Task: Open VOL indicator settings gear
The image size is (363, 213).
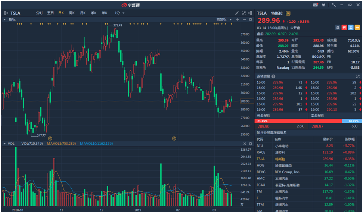Action: click(x=250, y=144)
